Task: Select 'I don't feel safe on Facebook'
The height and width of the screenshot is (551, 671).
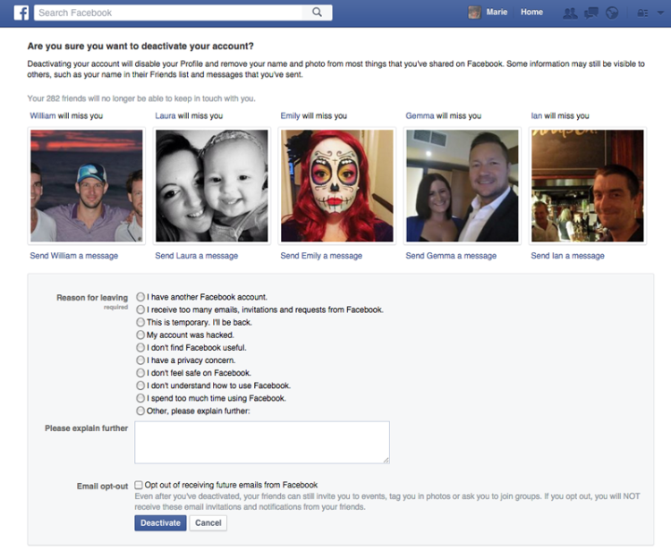Action: pyautogui.click(x=140, y=373)
